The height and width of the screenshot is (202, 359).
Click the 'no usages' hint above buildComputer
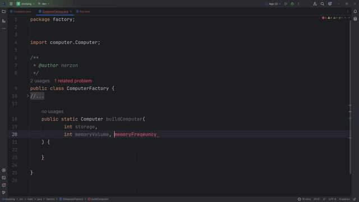pos(52,112)
